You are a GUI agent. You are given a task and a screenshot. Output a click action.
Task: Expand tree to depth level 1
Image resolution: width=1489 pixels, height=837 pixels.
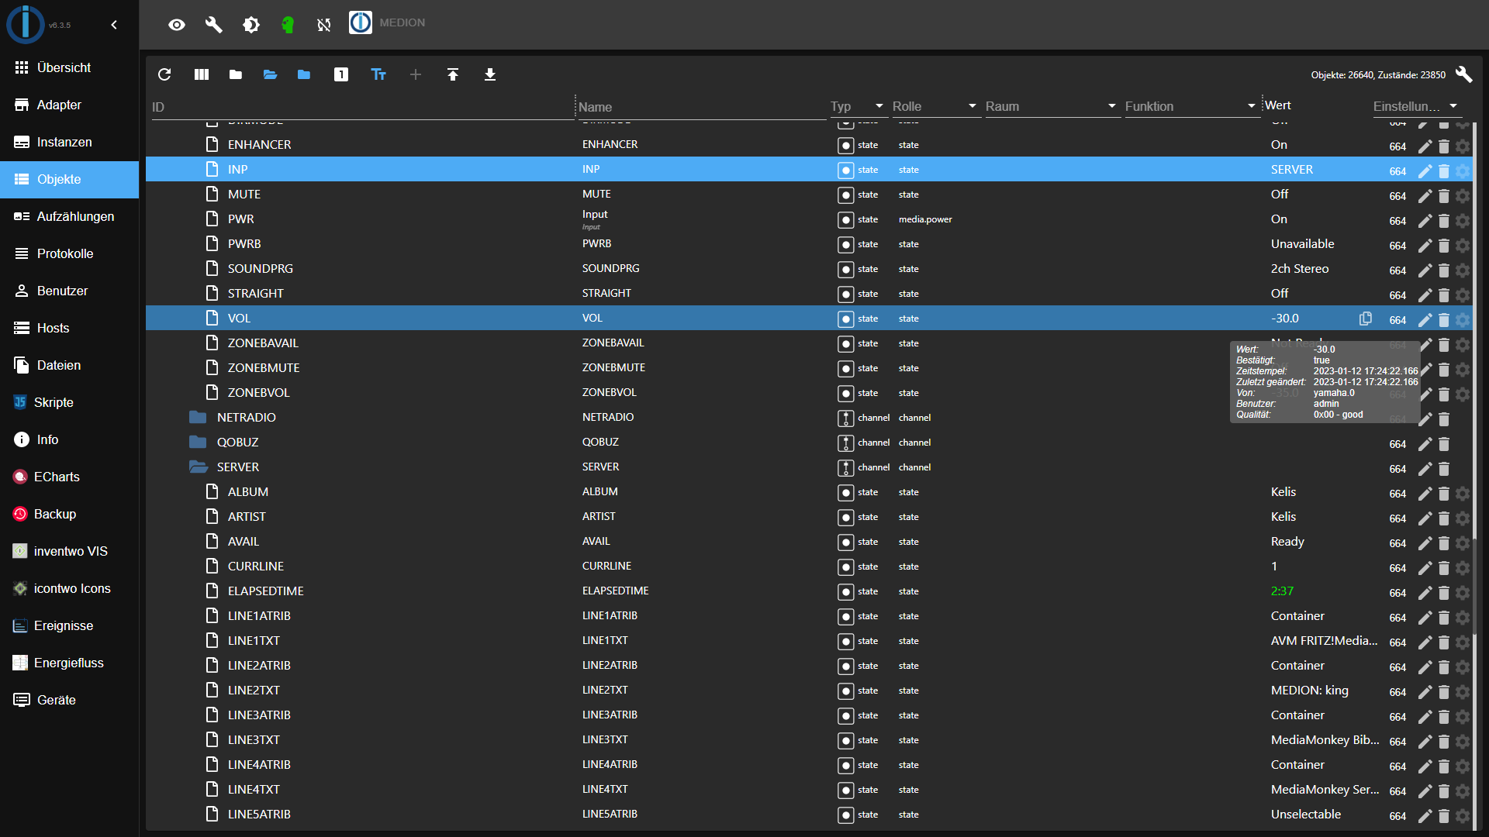(x=341, y=74)
